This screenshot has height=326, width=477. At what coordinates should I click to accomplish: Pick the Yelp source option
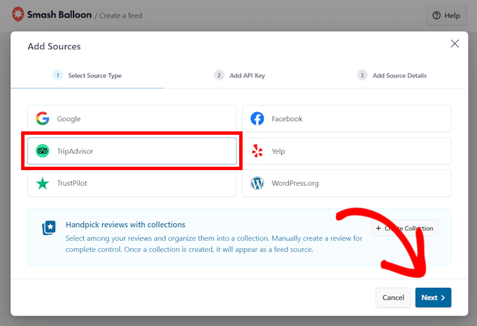346,151
